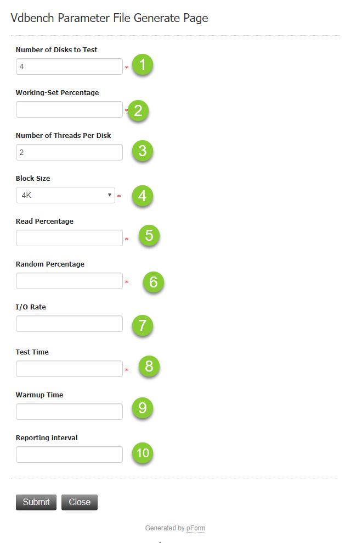351x543 pixels.
Task: Click green circle number 8 badge
Action: pos(149,367)
